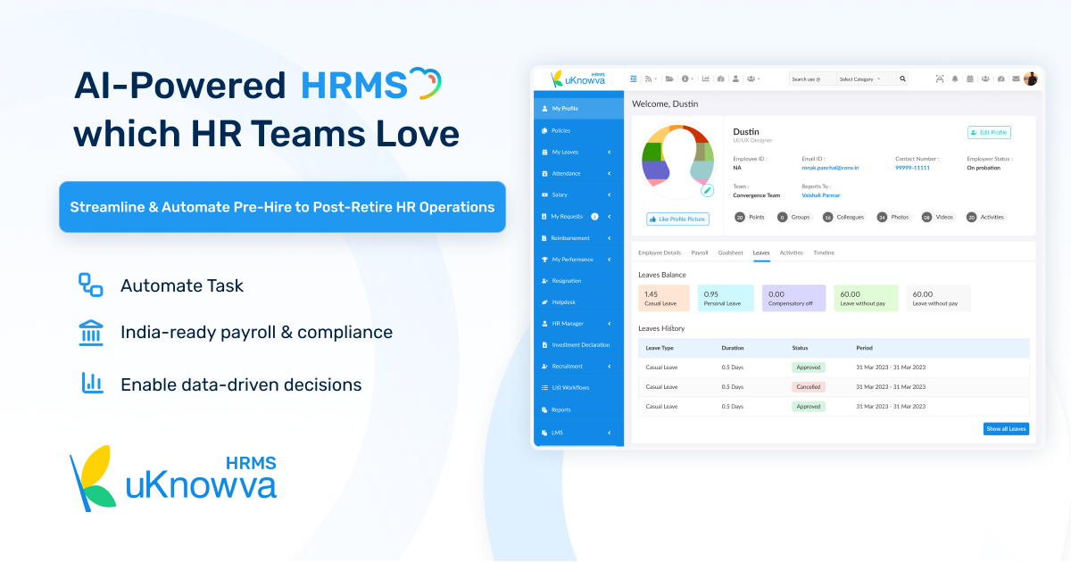Click into the Search user field
This screenshot has width=1071, height=562.
(x=813, y=79)
